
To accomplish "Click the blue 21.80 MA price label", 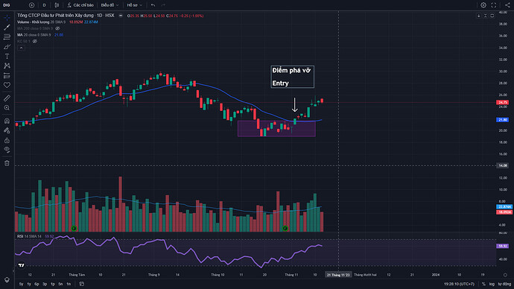I will click(x=503, y=120).
